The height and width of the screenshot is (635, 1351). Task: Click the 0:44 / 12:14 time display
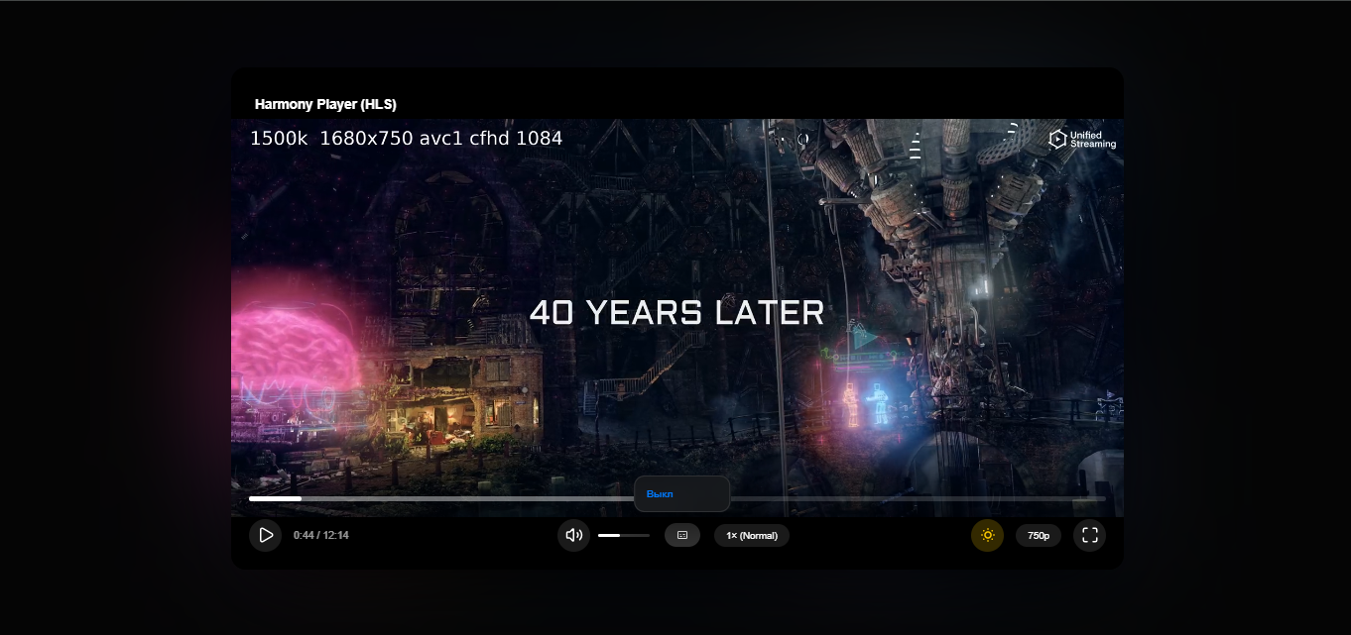click(320, 535)
